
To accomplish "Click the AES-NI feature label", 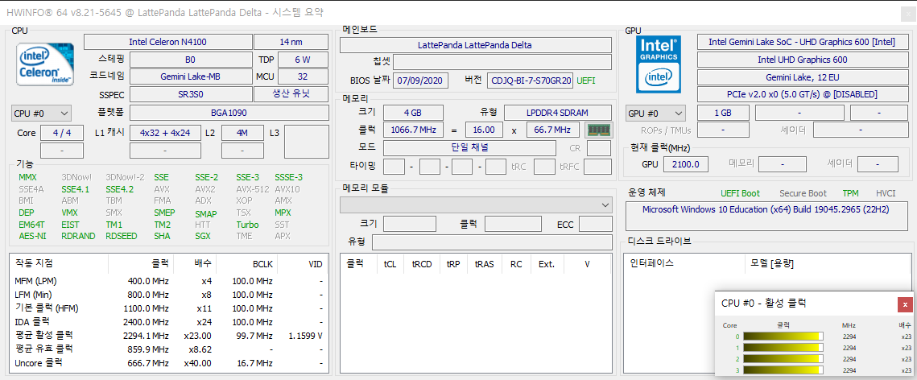I will [32, 236].
